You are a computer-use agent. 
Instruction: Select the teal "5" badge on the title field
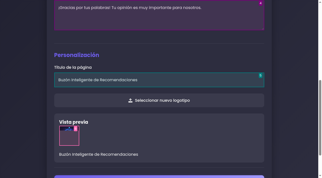(x=260, y=75)
